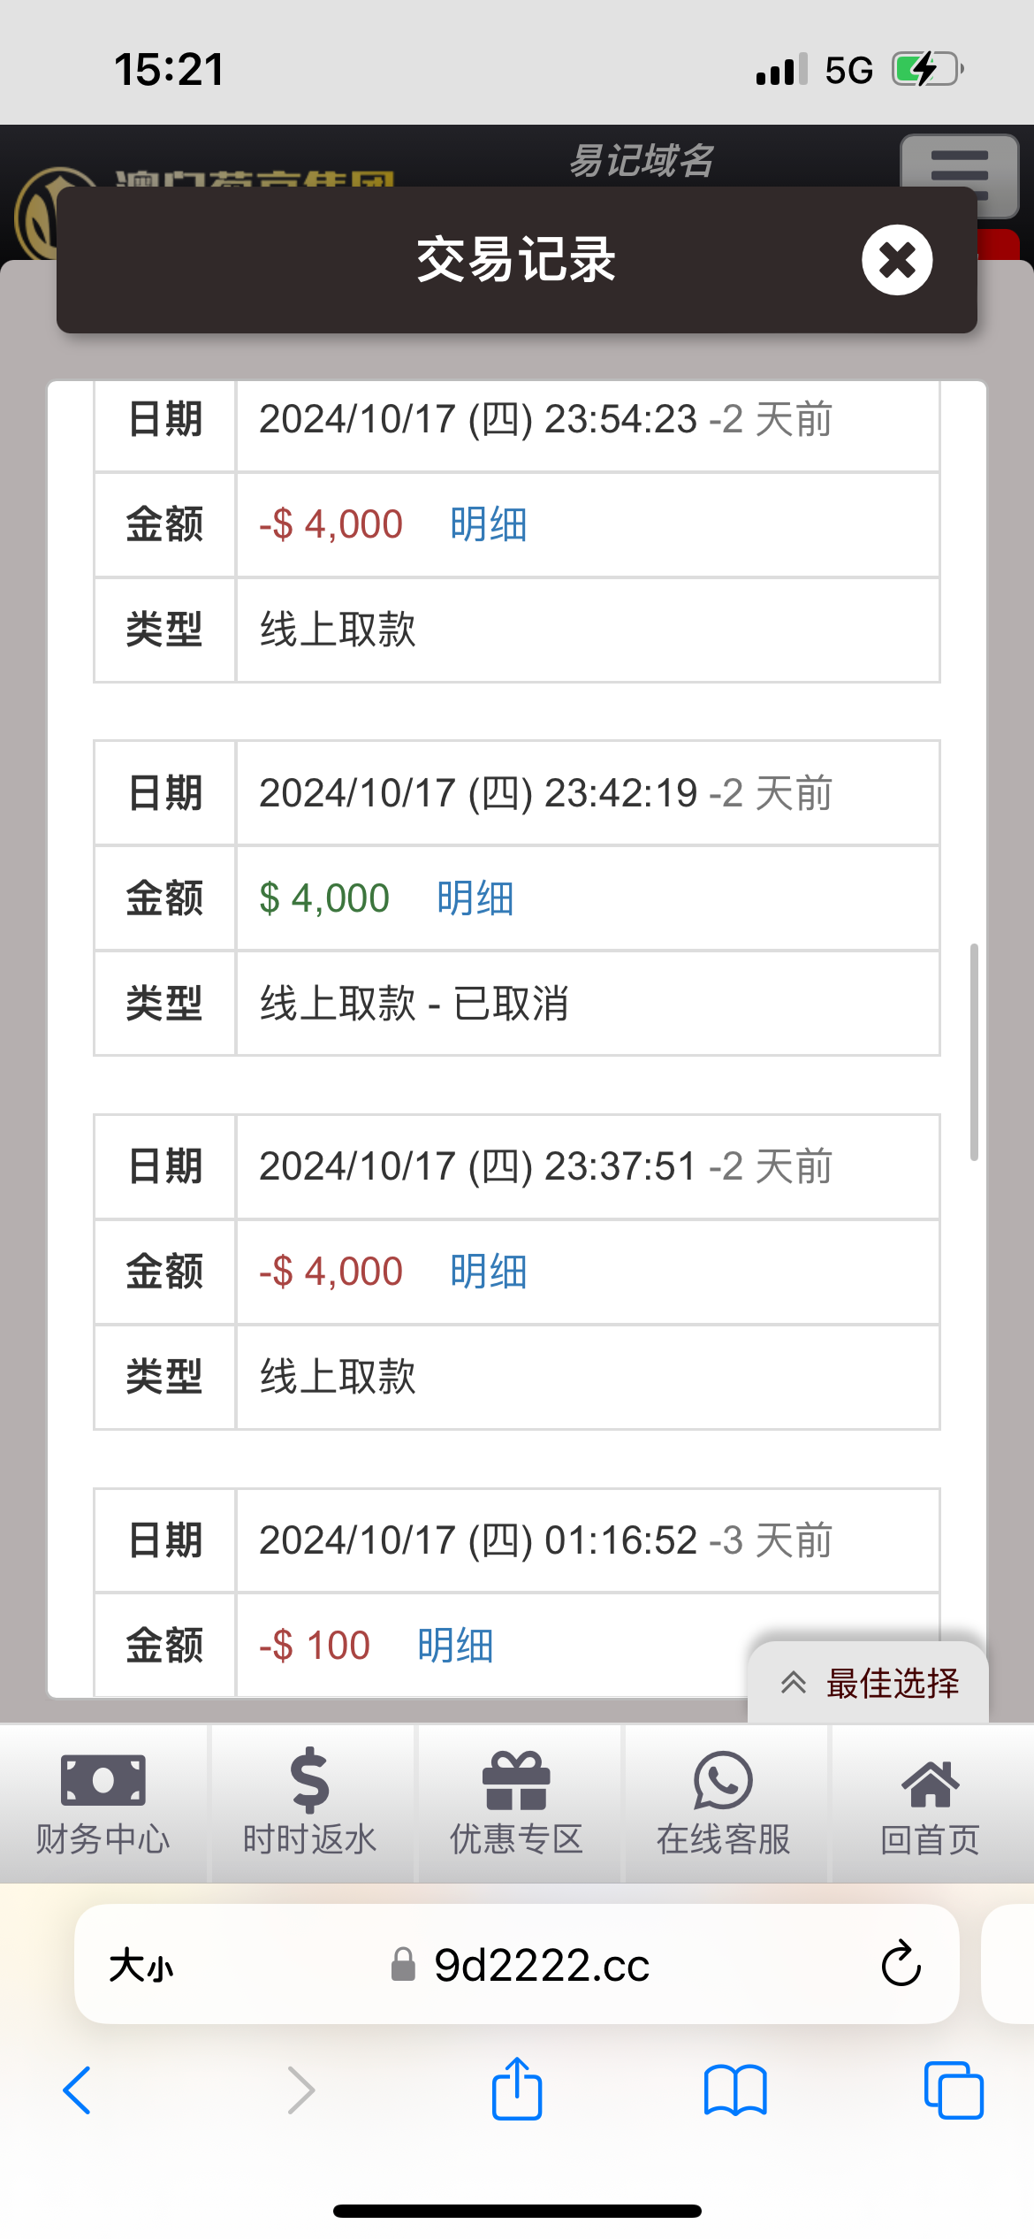This screenshot has width=1034, height=2239.
Task: Click the transaction list scrollbar
Action: pyautogui.click(x=974, y=1052)
